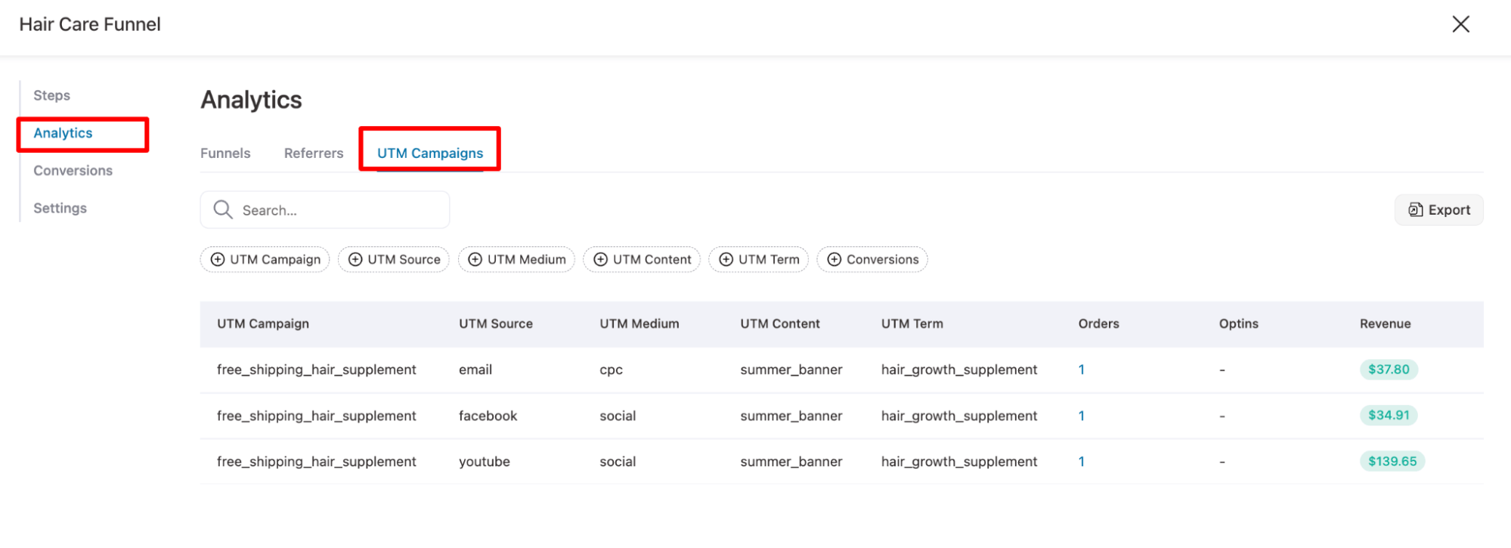
Task: Click the $37.80 revenue badge
Action: (x=1389, y=369)
